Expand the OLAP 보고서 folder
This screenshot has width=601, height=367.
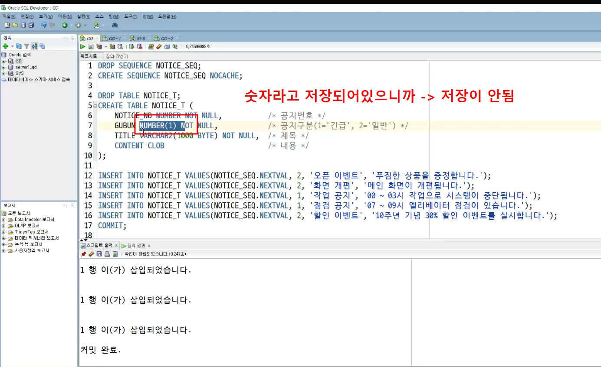(x=4, y=225)
